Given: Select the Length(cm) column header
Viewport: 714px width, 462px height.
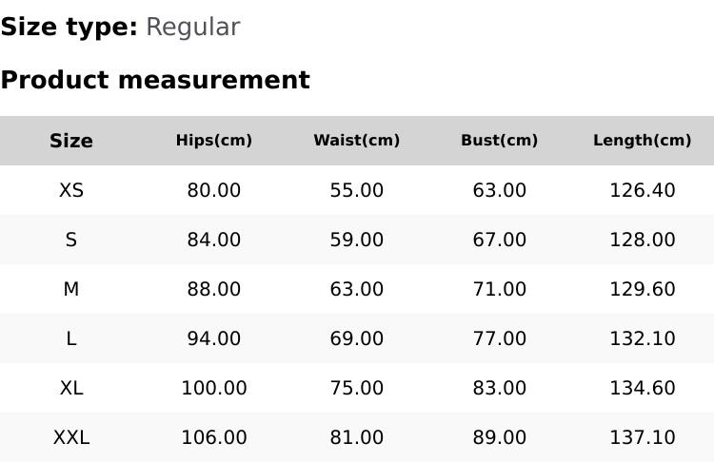Looking at the screenshot, I should click(643, 141).
